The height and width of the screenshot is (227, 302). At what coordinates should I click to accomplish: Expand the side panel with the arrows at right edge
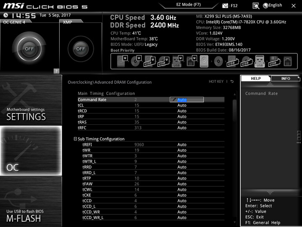pos(299,143)
